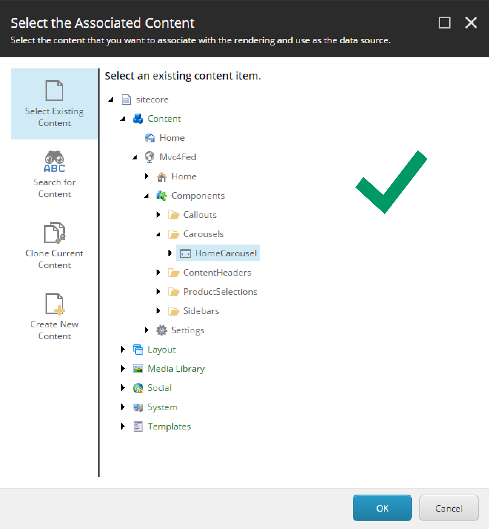Select the Home item under Mvc4Fed

pyautogui.click(x=184, y=176)
